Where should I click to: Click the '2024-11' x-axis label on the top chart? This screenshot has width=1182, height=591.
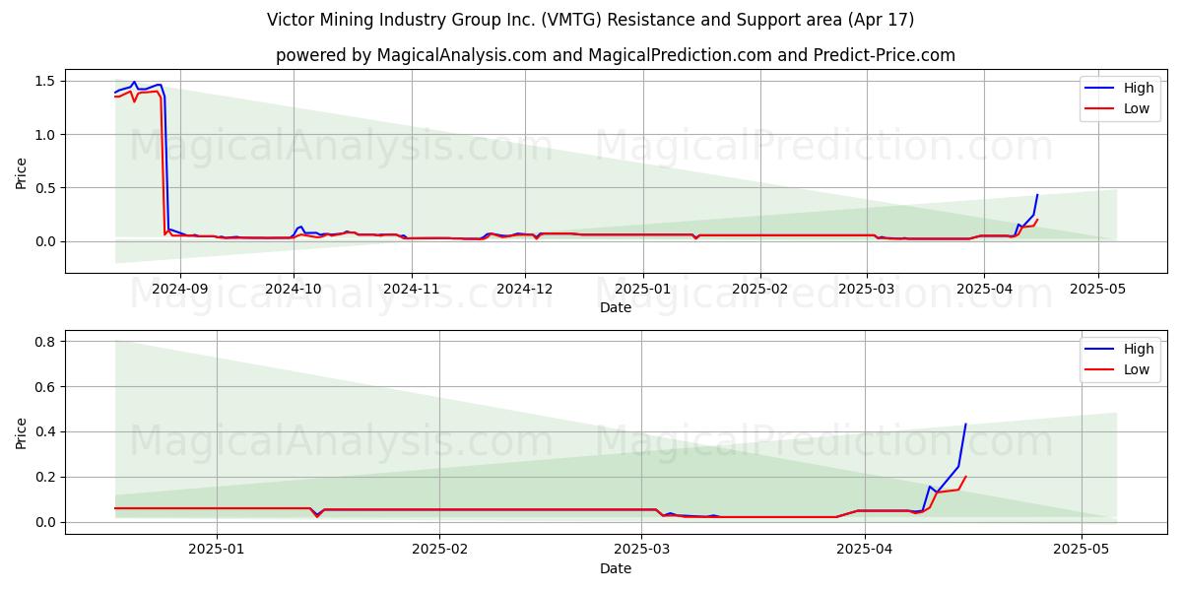(411, 290)
